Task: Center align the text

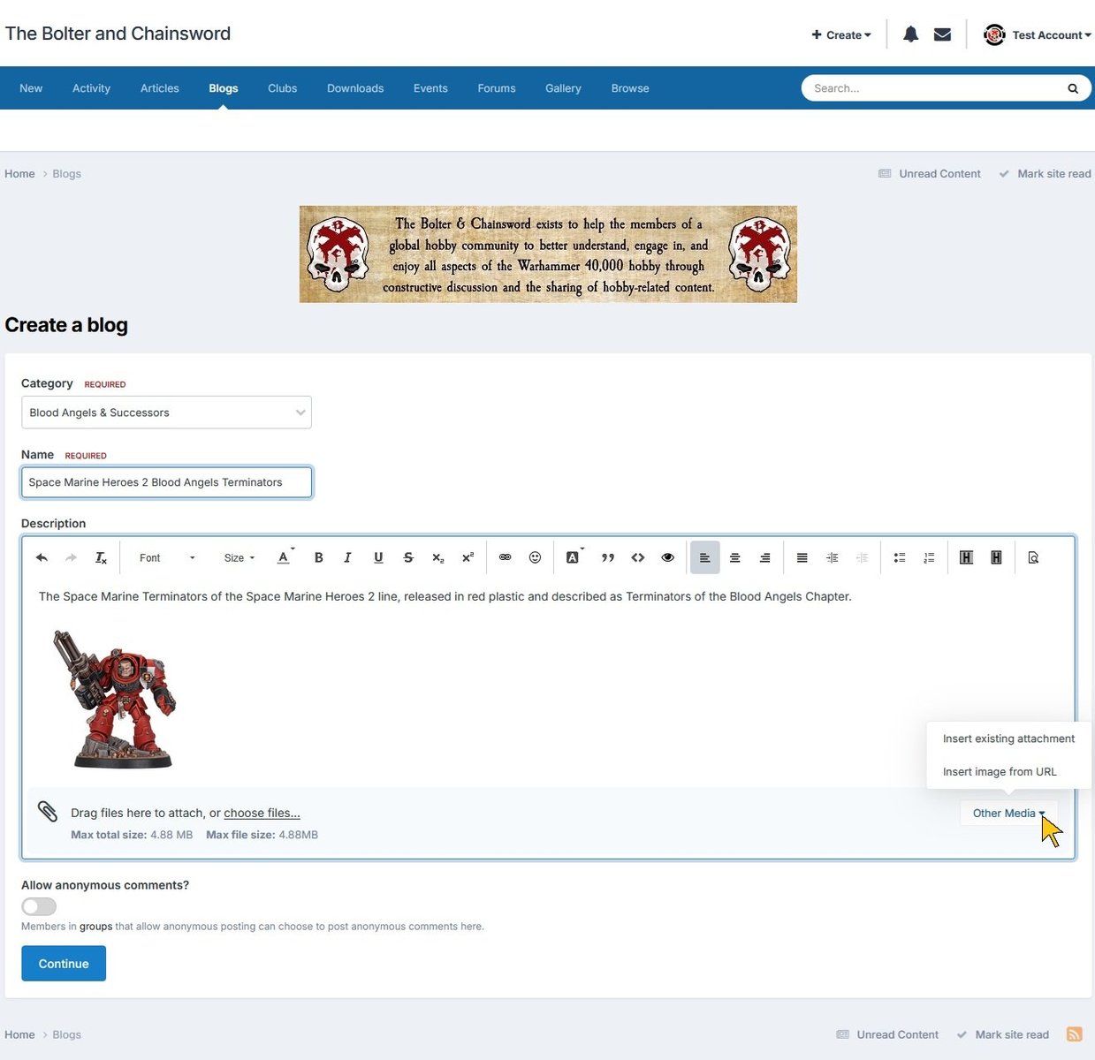Action: tap(735, 557)
